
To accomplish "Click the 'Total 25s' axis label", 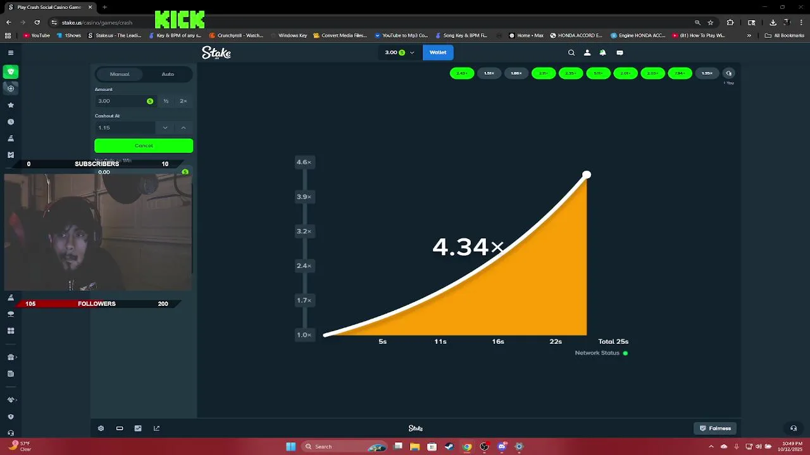I will 613,341.
